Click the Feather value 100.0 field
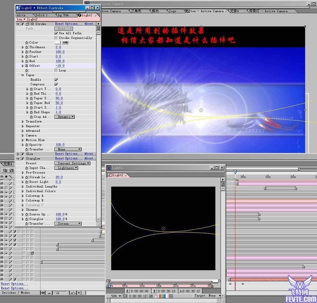The width and height of the screenshot is (317, 303). point(60,52)
